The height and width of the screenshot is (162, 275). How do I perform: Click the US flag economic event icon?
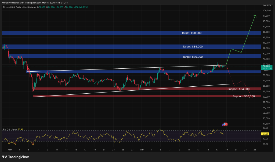click(x=225, y=124)
